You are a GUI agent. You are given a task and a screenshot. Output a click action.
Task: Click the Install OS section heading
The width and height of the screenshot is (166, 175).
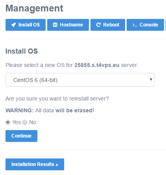[22, 51]
